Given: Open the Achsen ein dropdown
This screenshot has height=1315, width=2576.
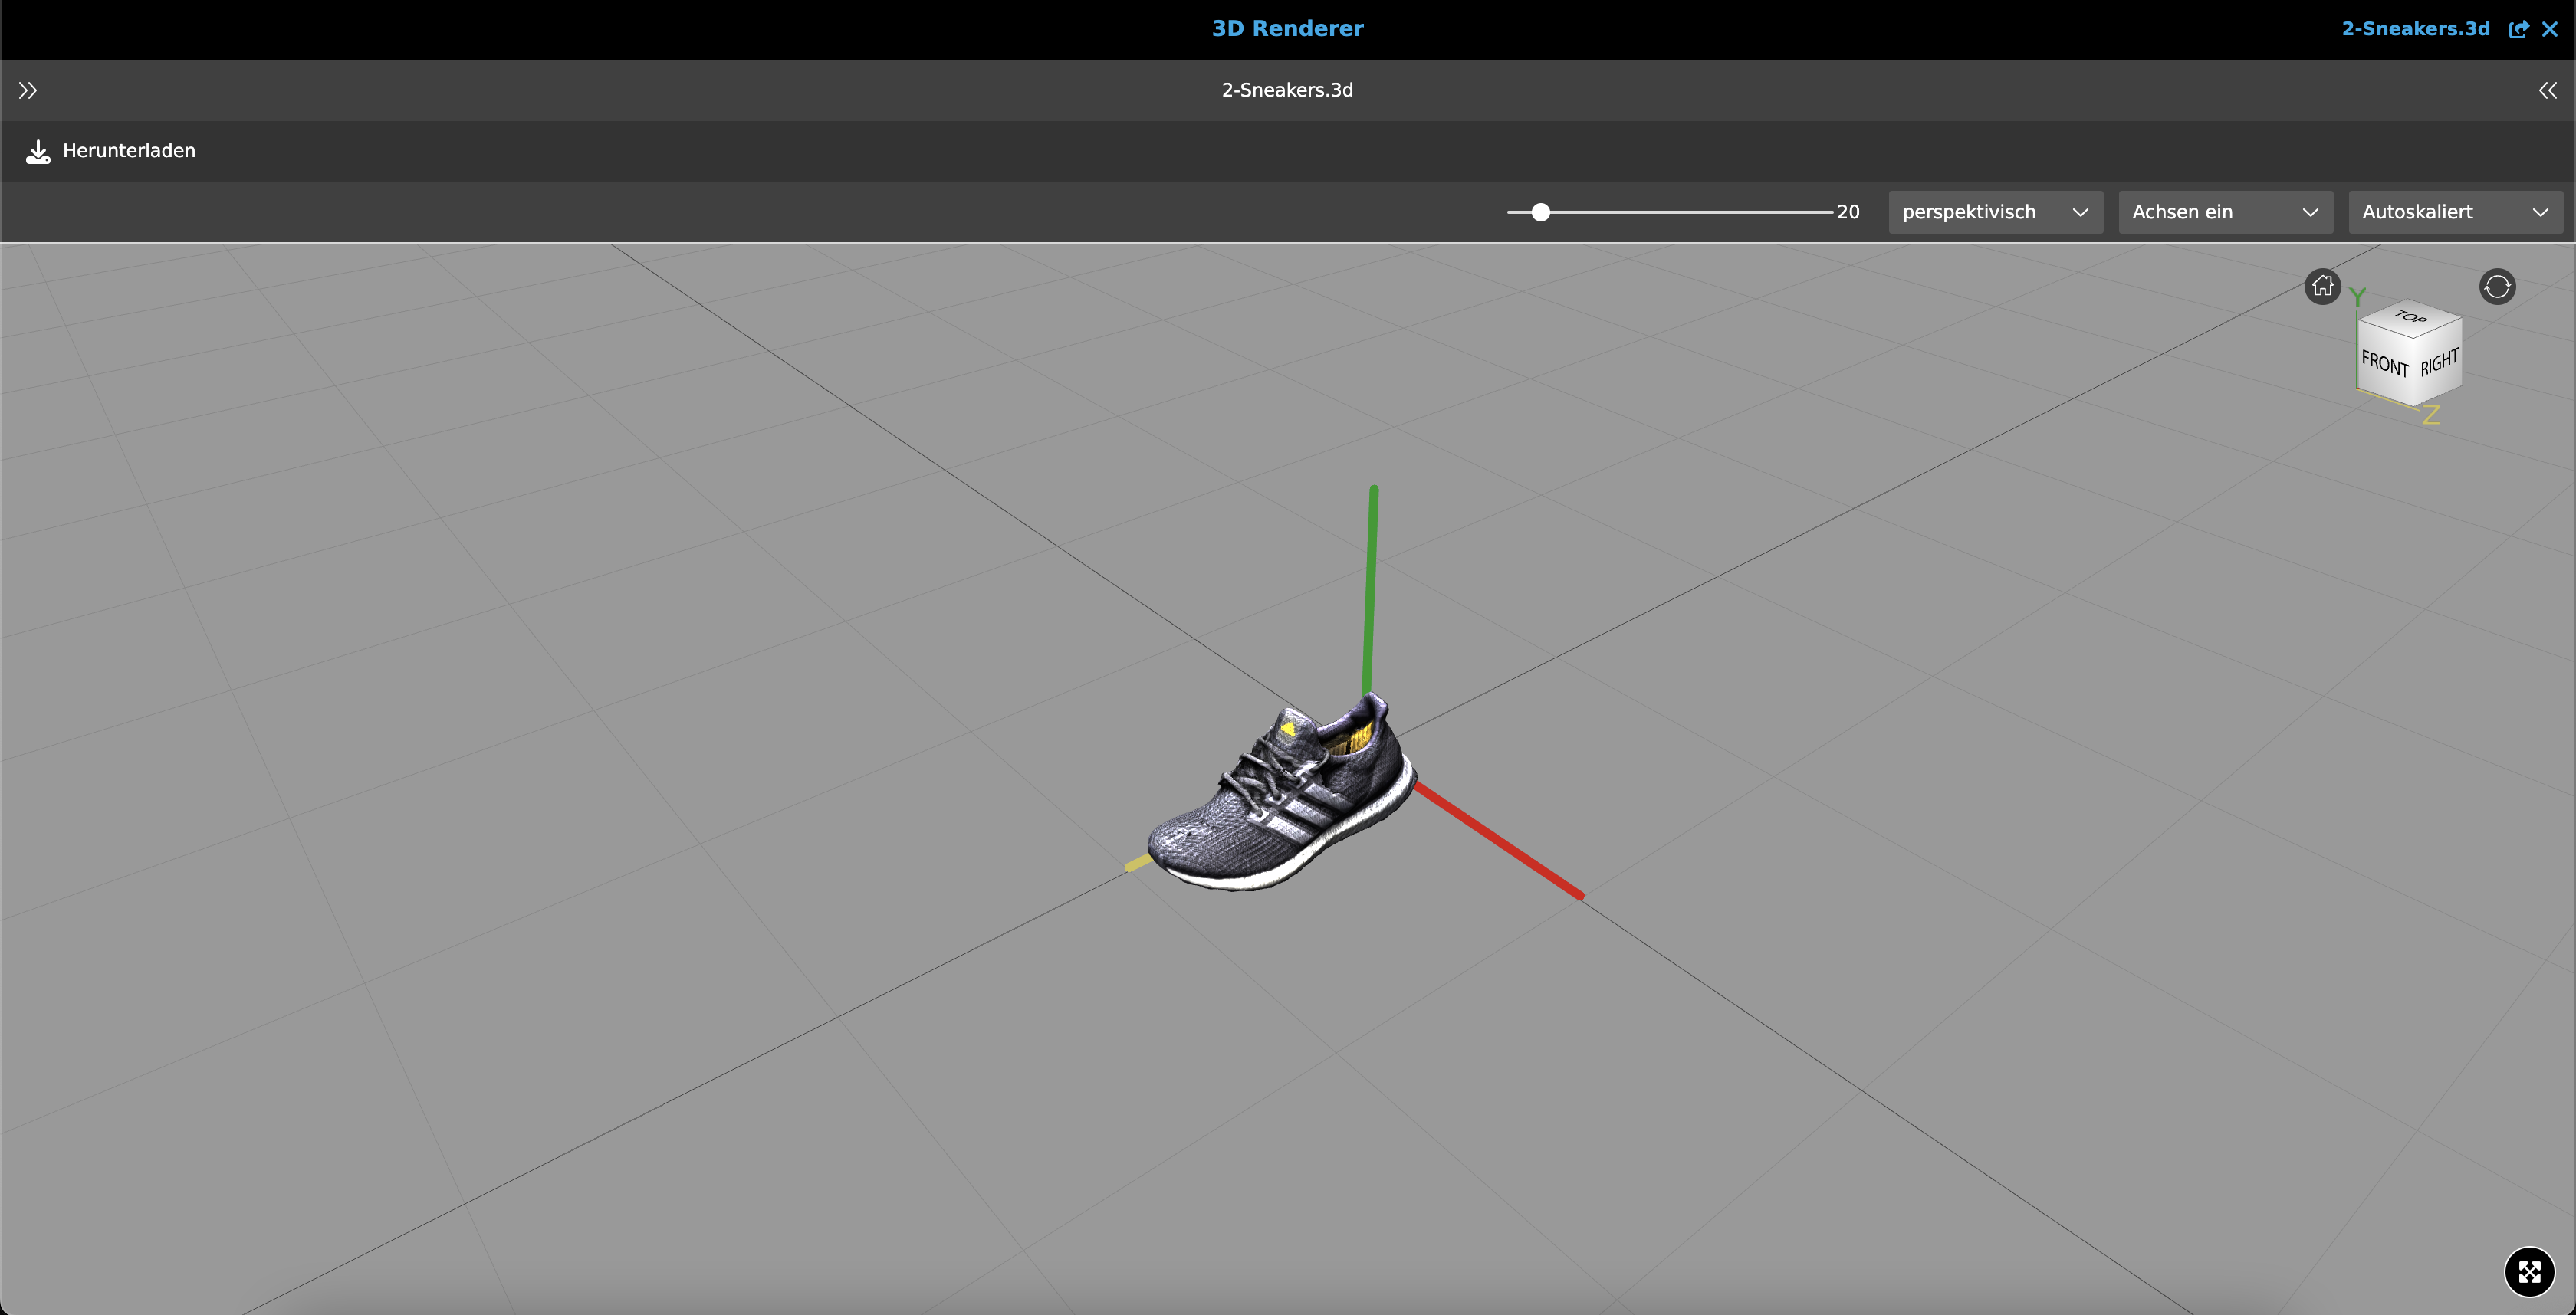Looking at the screenshot, I should pyautogui.click(x=2225, y=212).
